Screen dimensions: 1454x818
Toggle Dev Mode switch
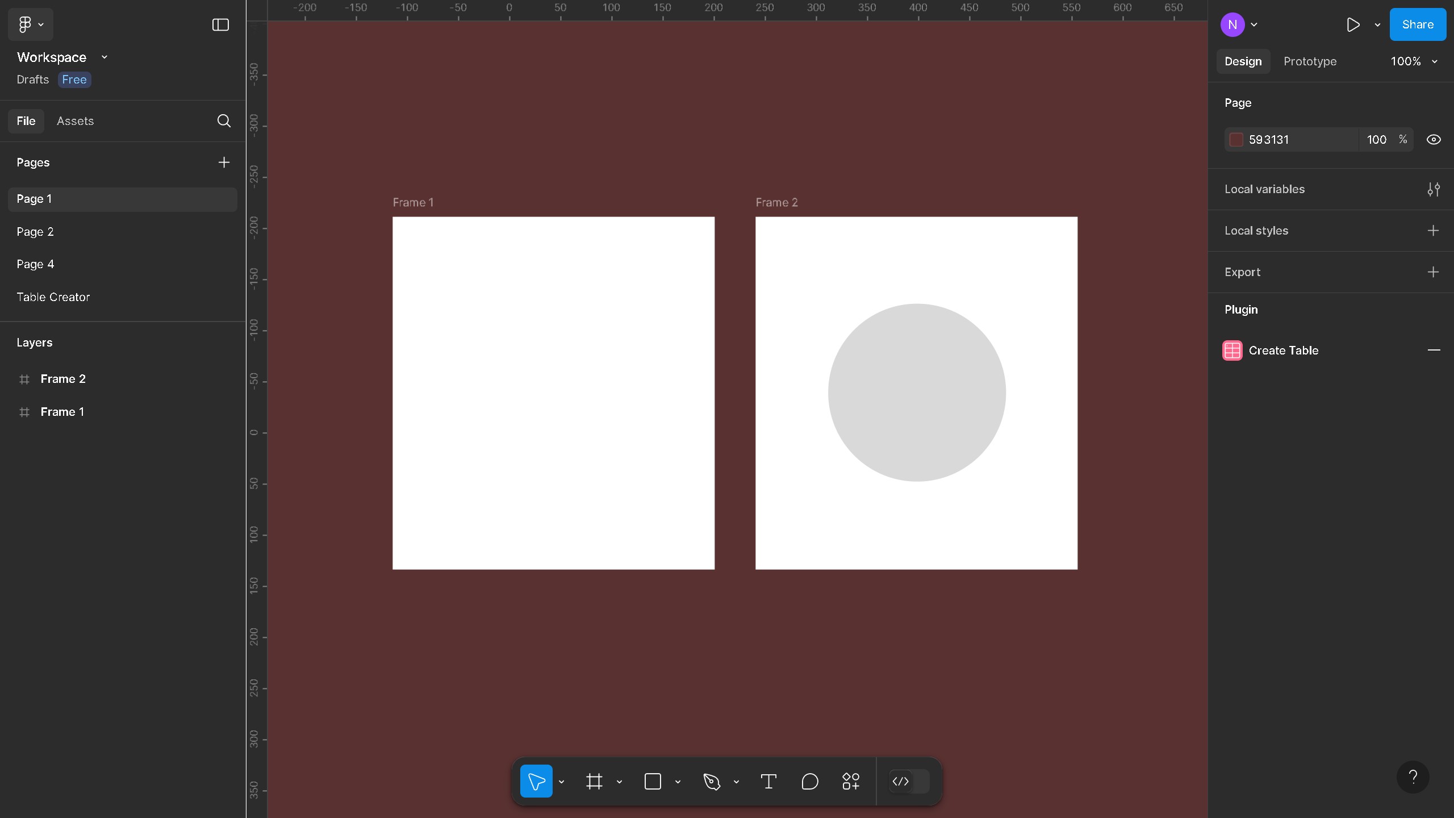908,781
